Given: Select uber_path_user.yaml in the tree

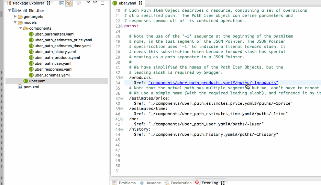Looking at the screenshot, I should pos(53,63).
